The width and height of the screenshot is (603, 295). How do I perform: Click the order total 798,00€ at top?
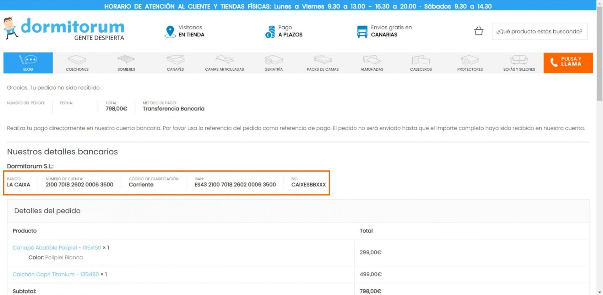click(x=116, y=109)
